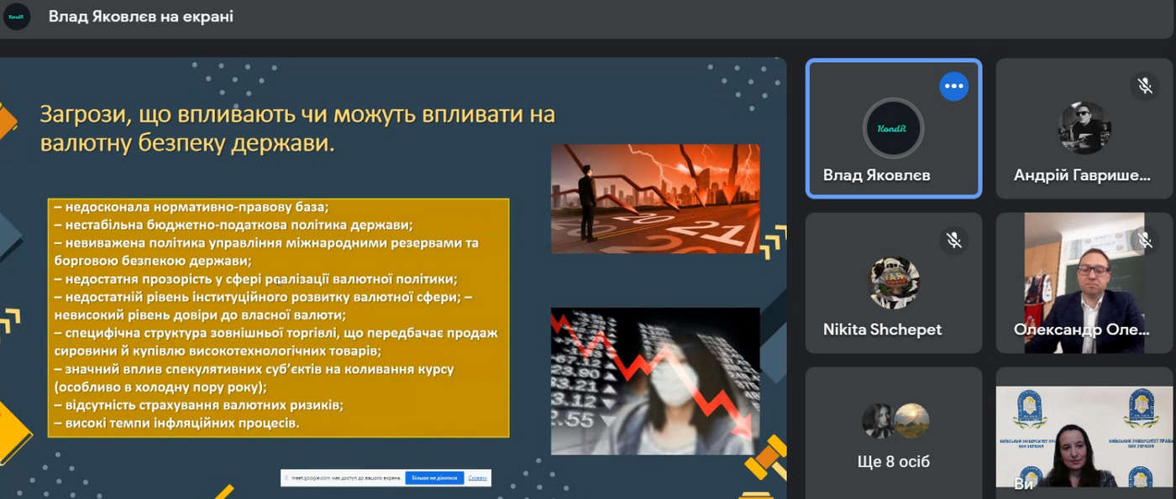Click the KondR avatar in the top header
This screenshot has width=1176, height=499.
[17, 17]
